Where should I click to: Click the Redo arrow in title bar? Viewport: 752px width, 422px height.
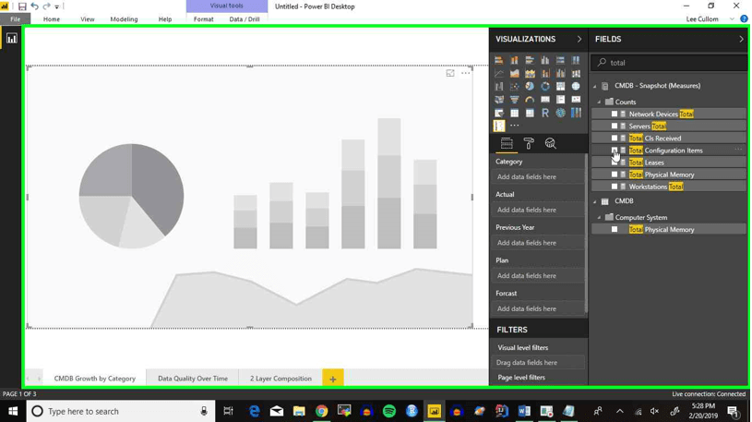point(46,6)
